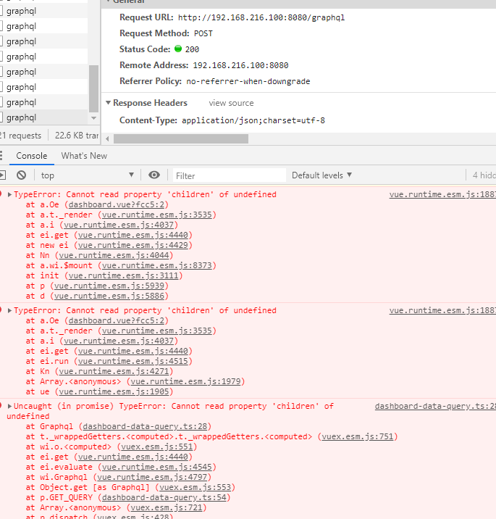Open vue.runtime.esm.js:8373 $mount stack link
496x519 pixels.
(156, 265)
